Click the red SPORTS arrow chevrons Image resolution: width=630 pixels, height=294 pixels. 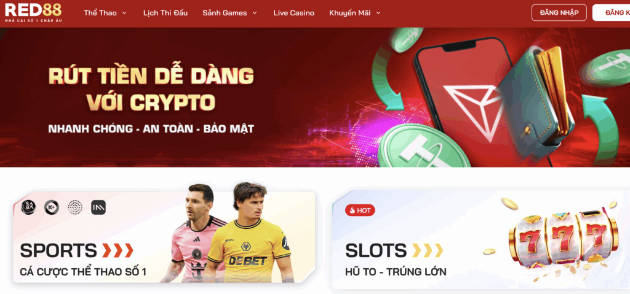click(x=118, y=250)
